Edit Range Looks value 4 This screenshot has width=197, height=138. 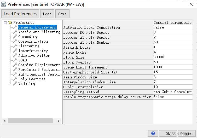(x=173, y=52)
